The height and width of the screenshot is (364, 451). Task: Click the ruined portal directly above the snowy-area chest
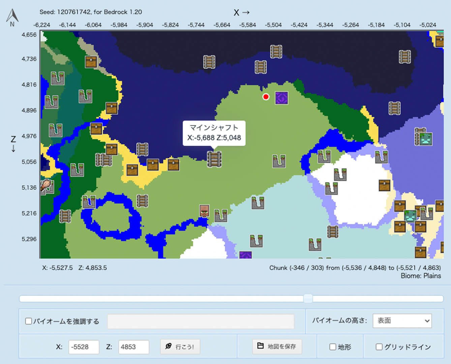point(381,157)
